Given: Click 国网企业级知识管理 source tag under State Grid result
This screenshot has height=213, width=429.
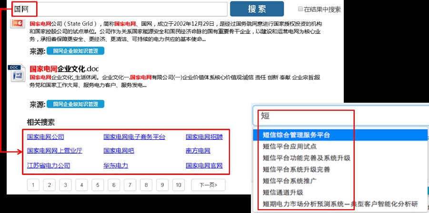Looking at the screenshot, I should click(x=76, y=51).
